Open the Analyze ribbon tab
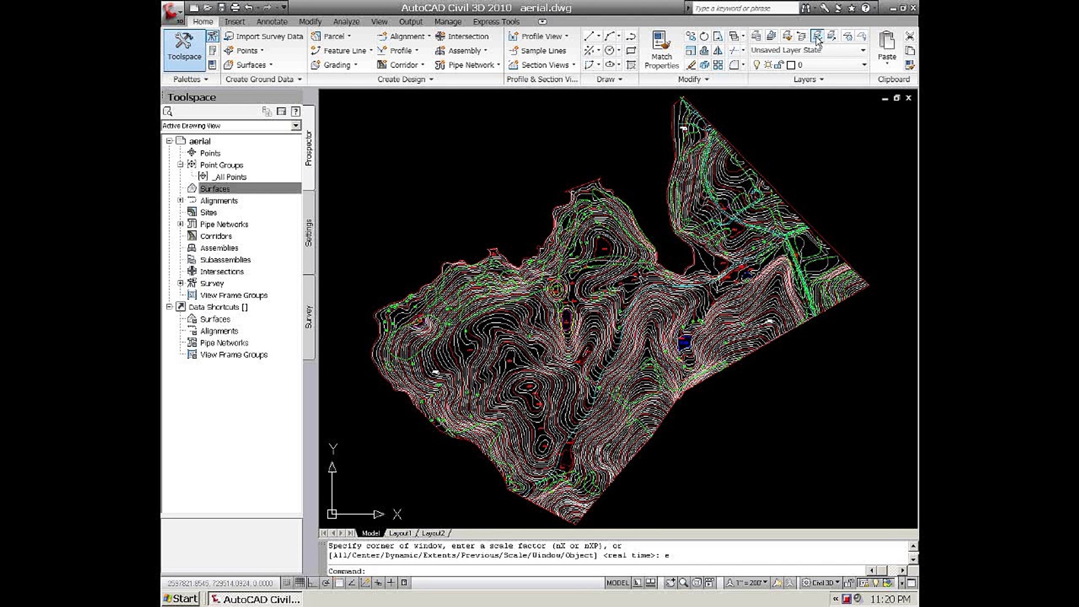 point(346,22)
